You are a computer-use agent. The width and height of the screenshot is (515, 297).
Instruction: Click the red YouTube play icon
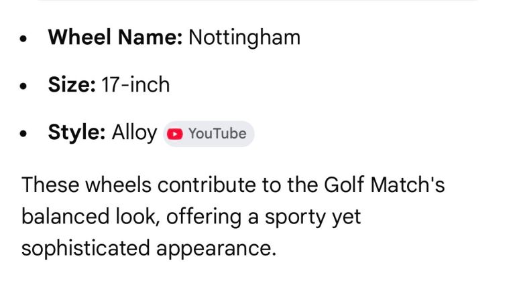tap(175, 134)
